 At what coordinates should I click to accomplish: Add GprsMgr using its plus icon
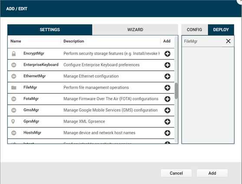pyautogui.click(x=167, y=122)
